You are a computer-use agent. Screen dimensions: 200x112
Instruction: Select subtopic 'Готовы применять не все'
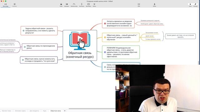point(153,39)
